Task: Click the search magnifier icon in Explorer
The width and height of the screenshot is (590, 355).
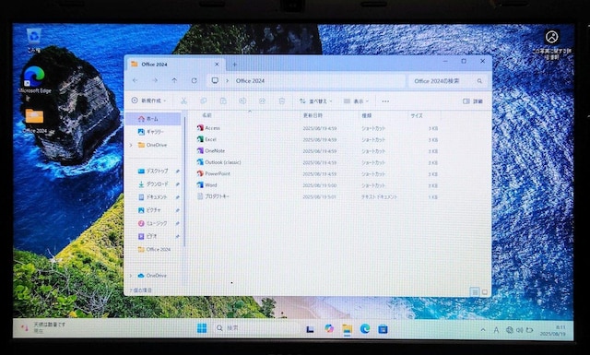Action: (x=479, y=81)
